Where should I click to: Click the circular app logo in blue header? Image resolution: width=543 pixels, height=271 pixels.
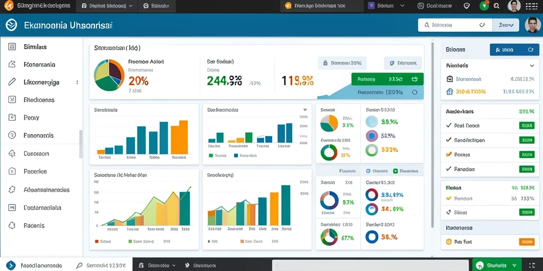12,25
